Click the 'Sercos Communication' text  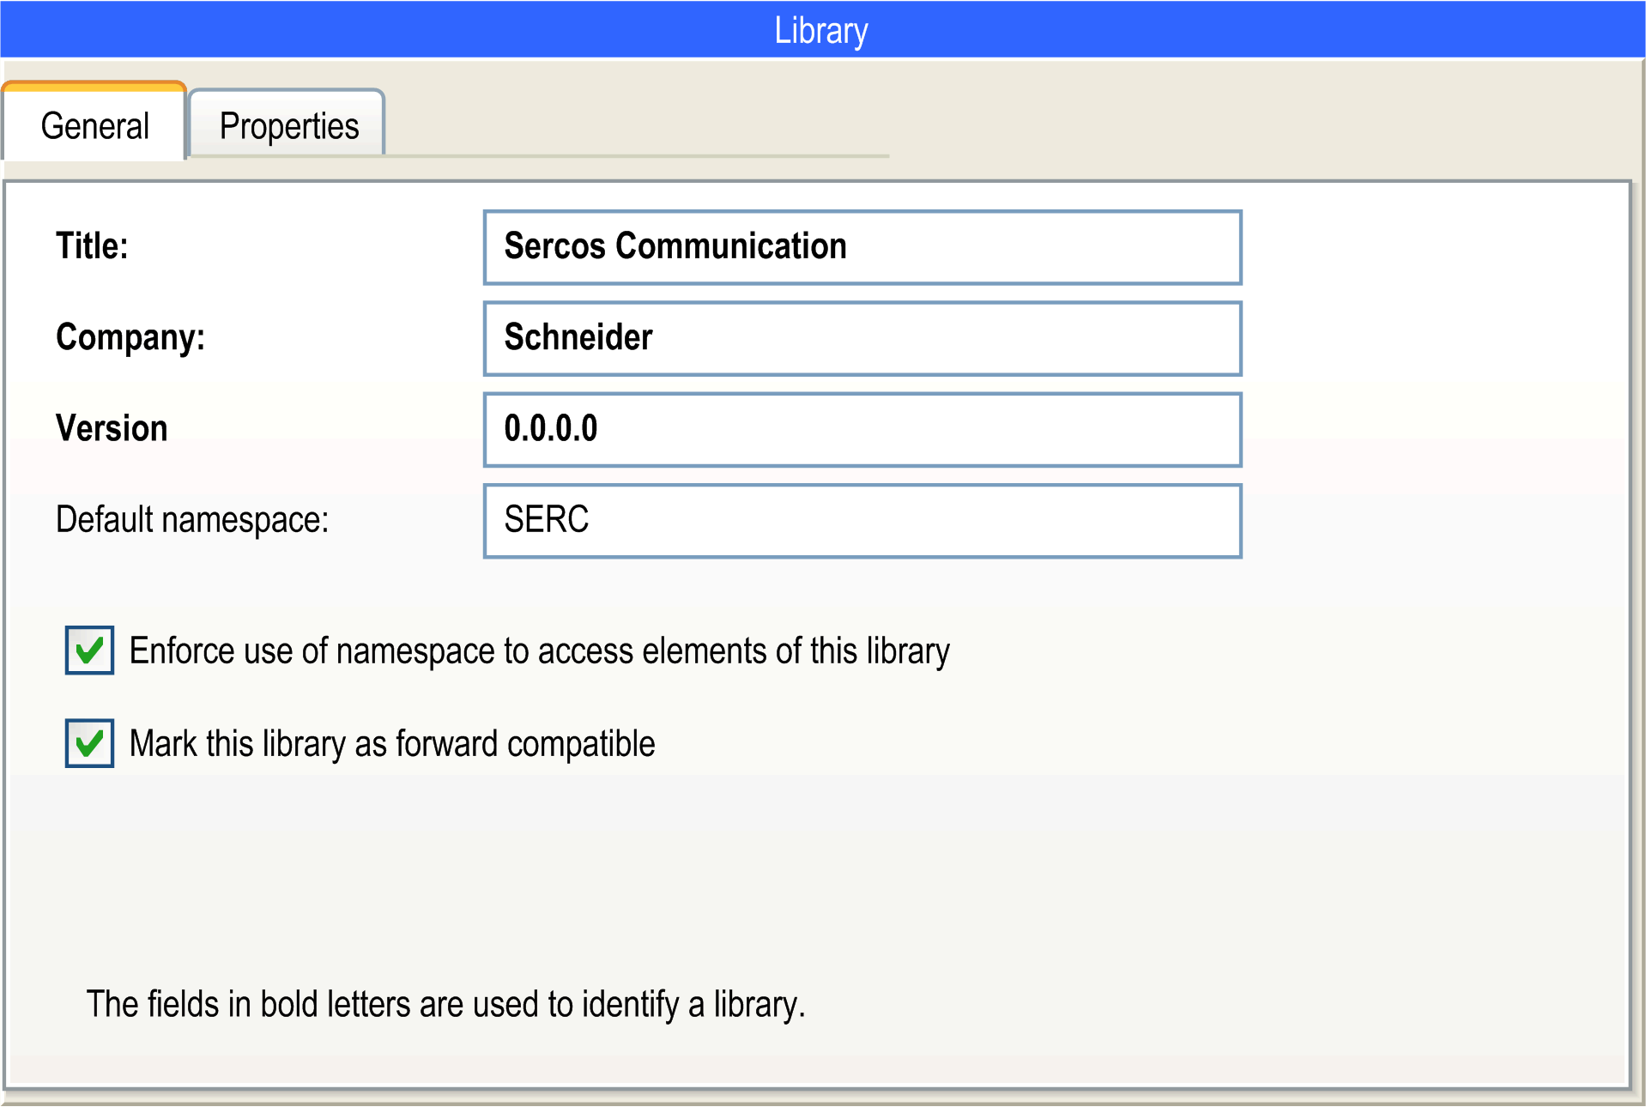(675, 246)
